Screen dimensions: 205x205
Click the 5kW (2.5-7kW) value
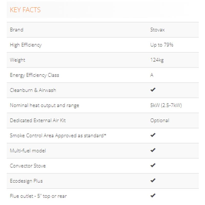(x=166, y=105)
